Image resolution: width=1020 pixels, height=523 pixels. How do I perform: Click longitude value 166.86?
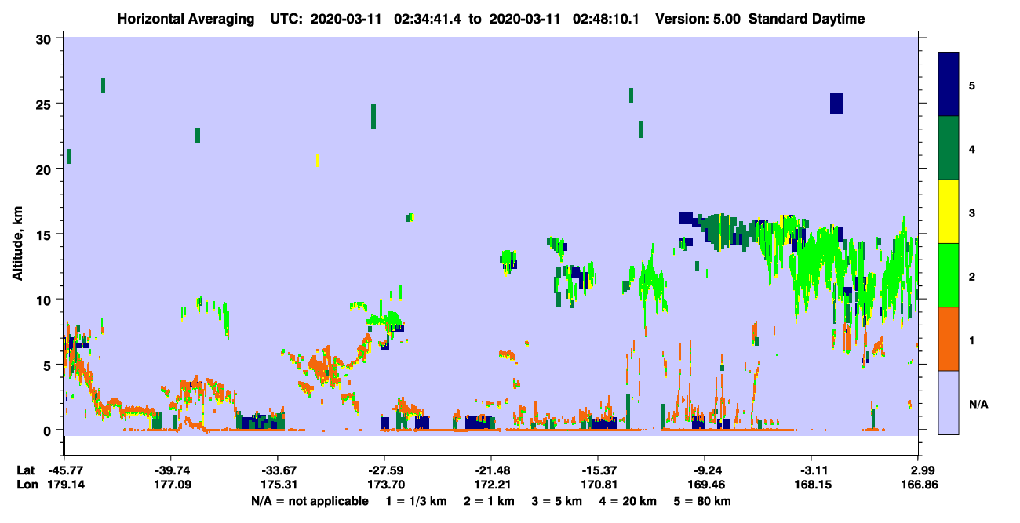(x=918, y=485)
